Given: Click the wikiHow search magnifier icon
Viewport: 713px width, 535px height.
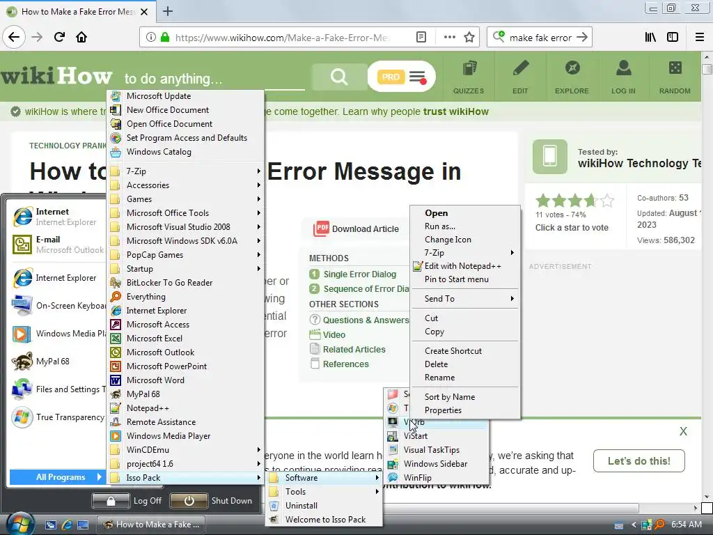Looking at the screenshot, I should 339,77.
